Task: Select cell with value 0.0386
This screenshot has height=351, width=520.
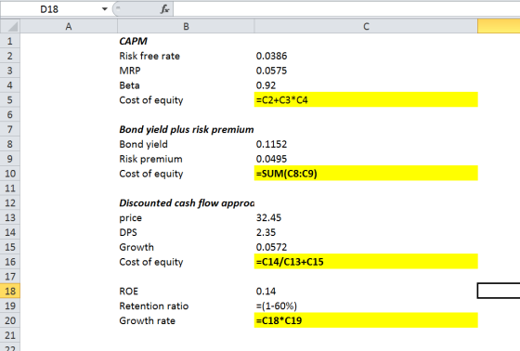Action: tap(366, 56)
